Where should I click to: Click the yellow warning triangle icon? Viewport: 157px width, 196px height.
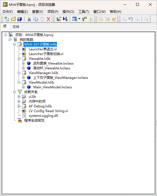coord(91,19)
